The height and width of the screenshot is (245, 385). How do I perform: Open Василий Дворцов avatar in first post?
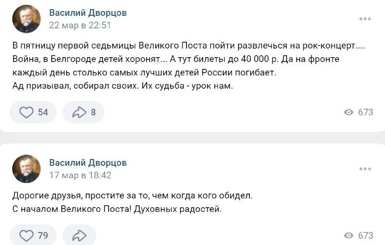(x=26, y=19)
